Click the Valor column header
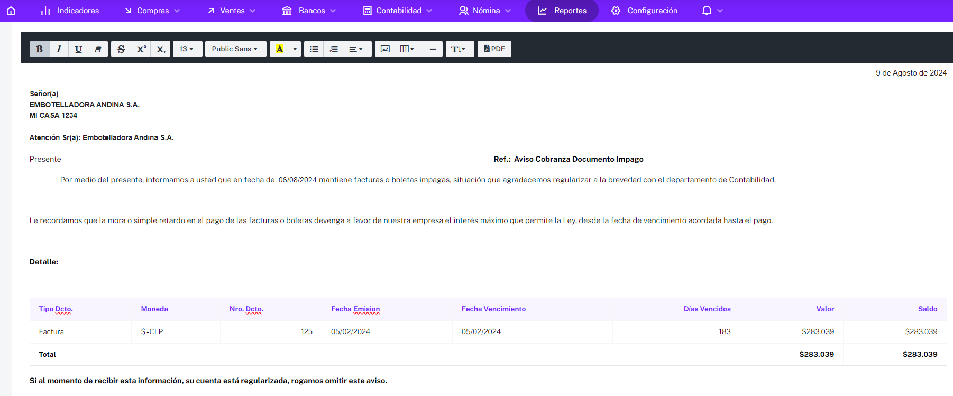This screenshot has width=953, height=396. click(825, 309)
